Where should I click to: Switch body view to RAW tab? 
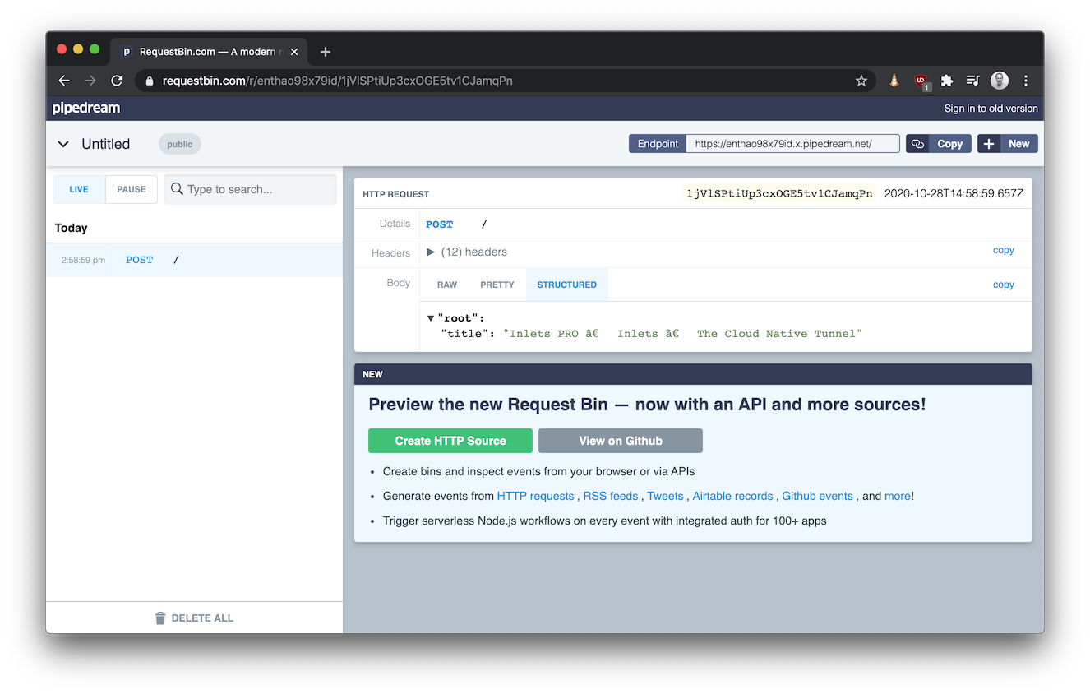pos(447,285)
